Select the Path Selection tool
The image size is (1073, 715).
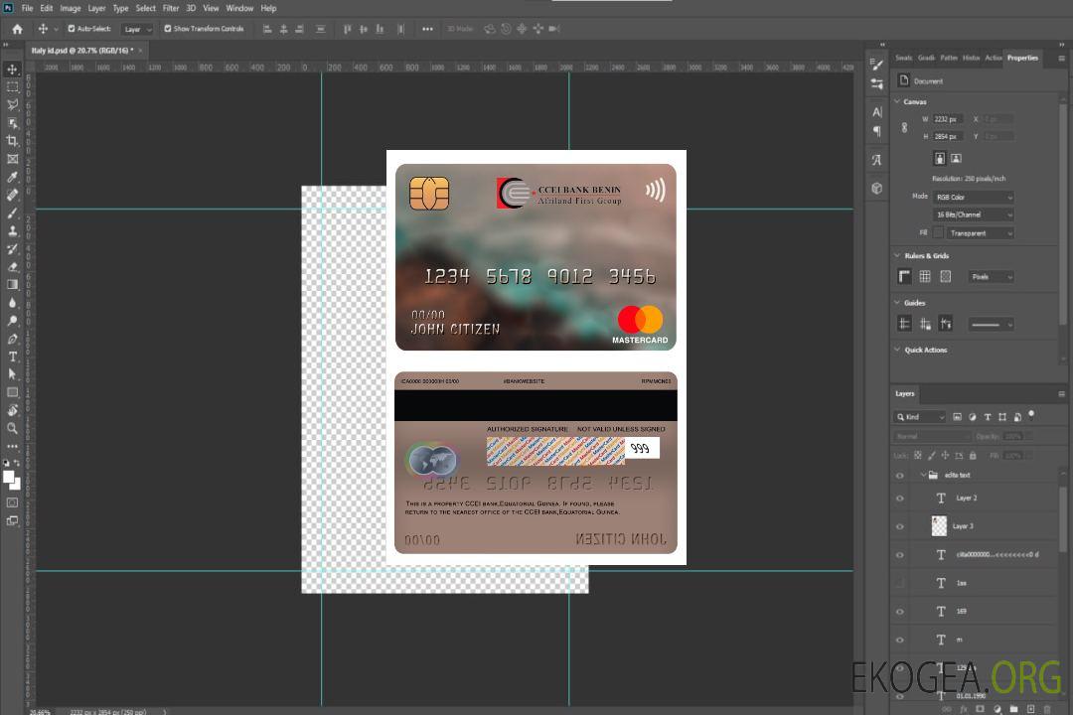(12, 374)
